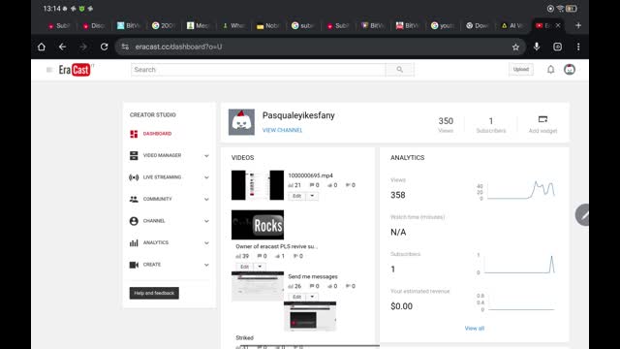Click site info icon in address bar
The height and width of the screenshot is (349, 620).
click(x=125, y=47)
